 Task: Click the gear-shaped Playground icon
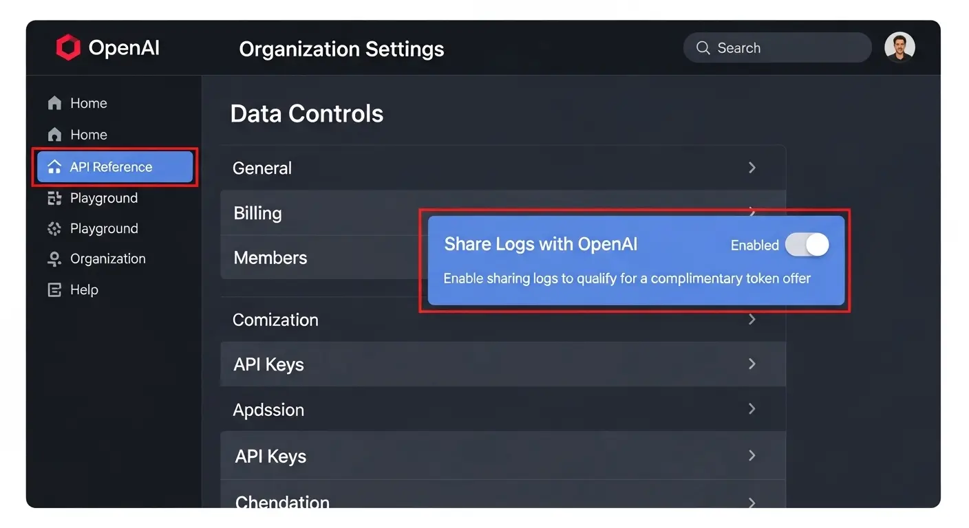pyautogui.click(x=54, y=229)
